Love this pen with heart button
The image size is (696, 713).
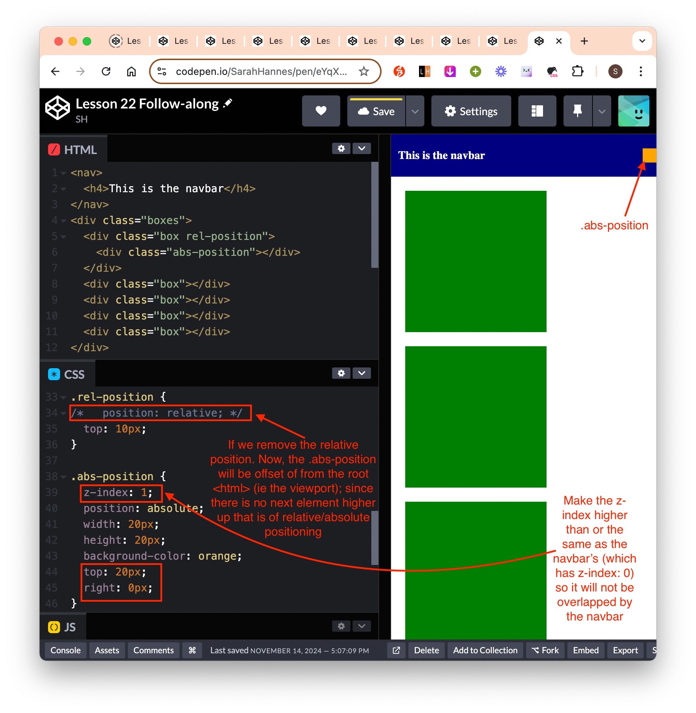pyautogui.click(x=321, y=111)
